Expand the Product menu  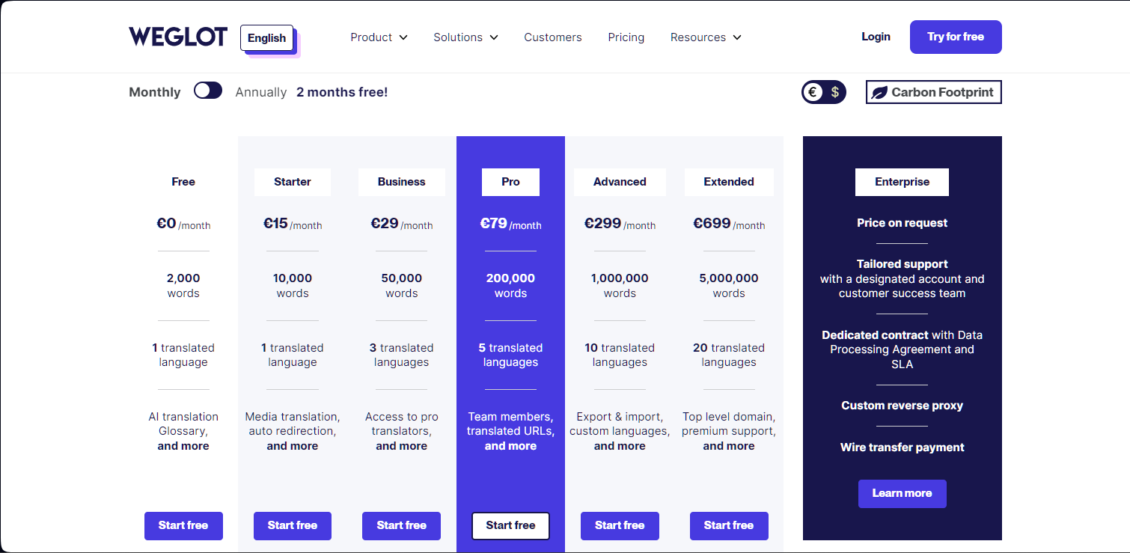(x=379, y=37)
